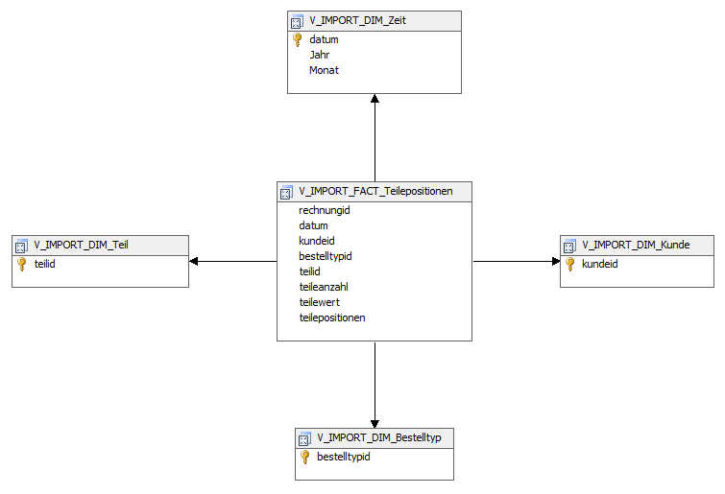
Task: Select the Jahr column in DIM_Zeit
Action: point(320,55)
